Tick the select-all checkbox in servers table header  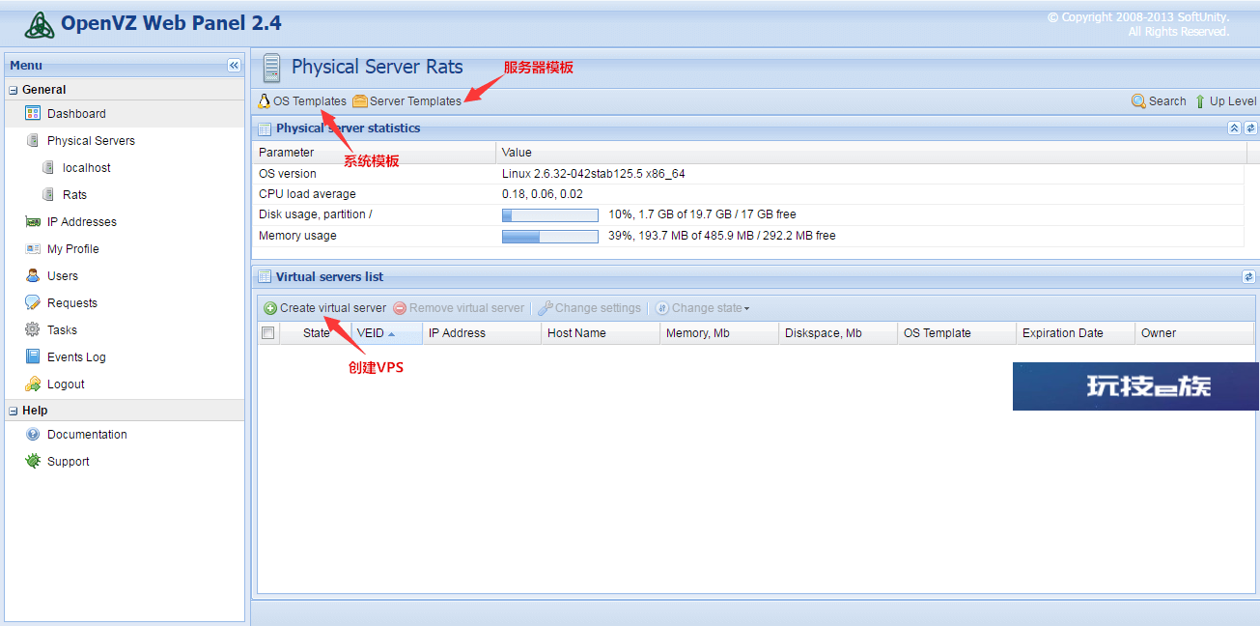pyautogui.click(x=268, y=333)
